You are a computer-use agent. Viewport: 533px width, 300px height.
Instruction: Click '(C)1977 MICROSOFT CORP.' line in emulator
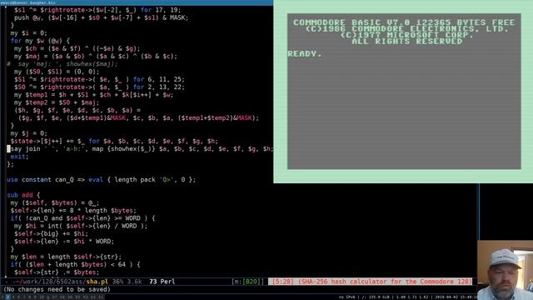(x=407, y=35)
